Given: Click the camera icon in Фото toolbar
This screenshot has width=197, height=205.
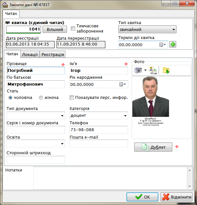Looking at the screenshot, I should (x=138, y=70).
